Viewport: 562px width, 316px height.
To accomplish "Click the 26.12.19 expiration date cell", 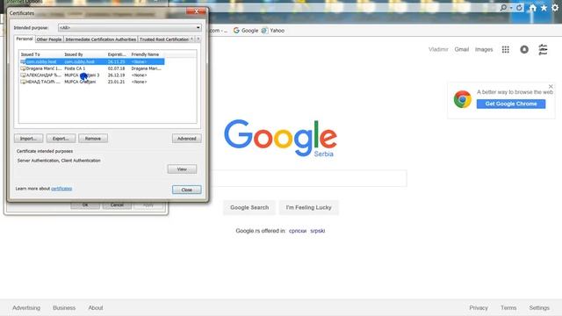I will tap(116, 75).
